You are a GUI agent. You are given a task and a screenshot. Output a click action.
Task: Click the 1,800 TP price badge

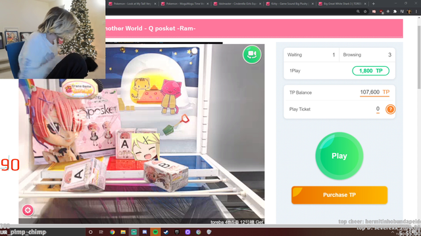pos(370,71)
